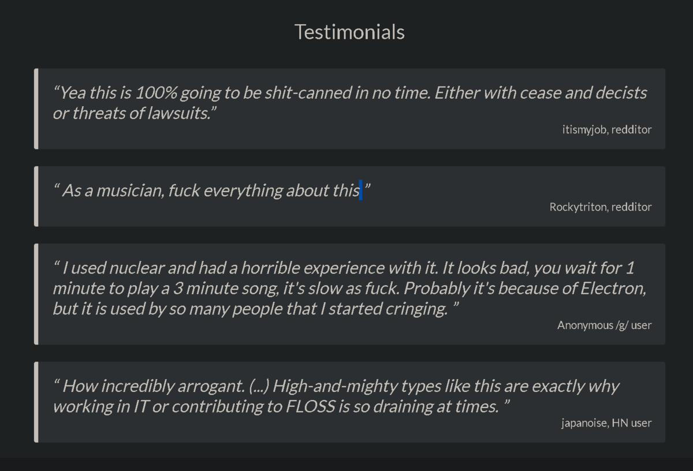
Task: Click the word "musician" in the second quote
Action: pyautogui.click(x=129, y=190)
